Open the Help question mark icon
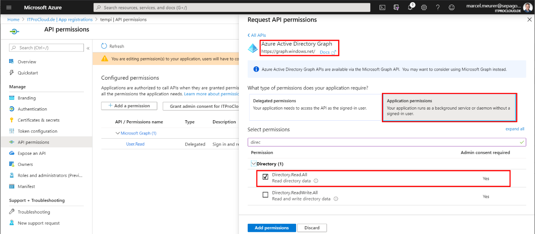 coord(438,7)
